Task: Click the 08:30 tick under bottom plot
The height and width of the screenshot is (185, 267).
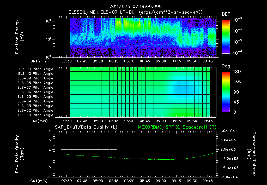Action: pyautogui.click(x=129, y=181)
